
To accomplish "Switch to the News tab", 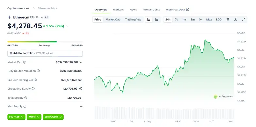I will 133,9.
